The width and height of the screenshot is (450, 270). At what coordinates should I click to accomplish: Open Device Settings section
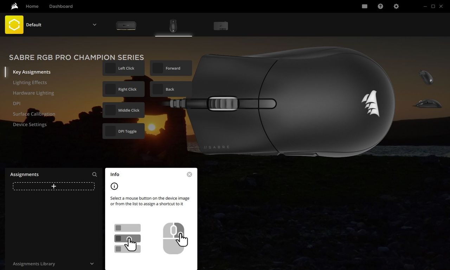[x=30, y=124]
